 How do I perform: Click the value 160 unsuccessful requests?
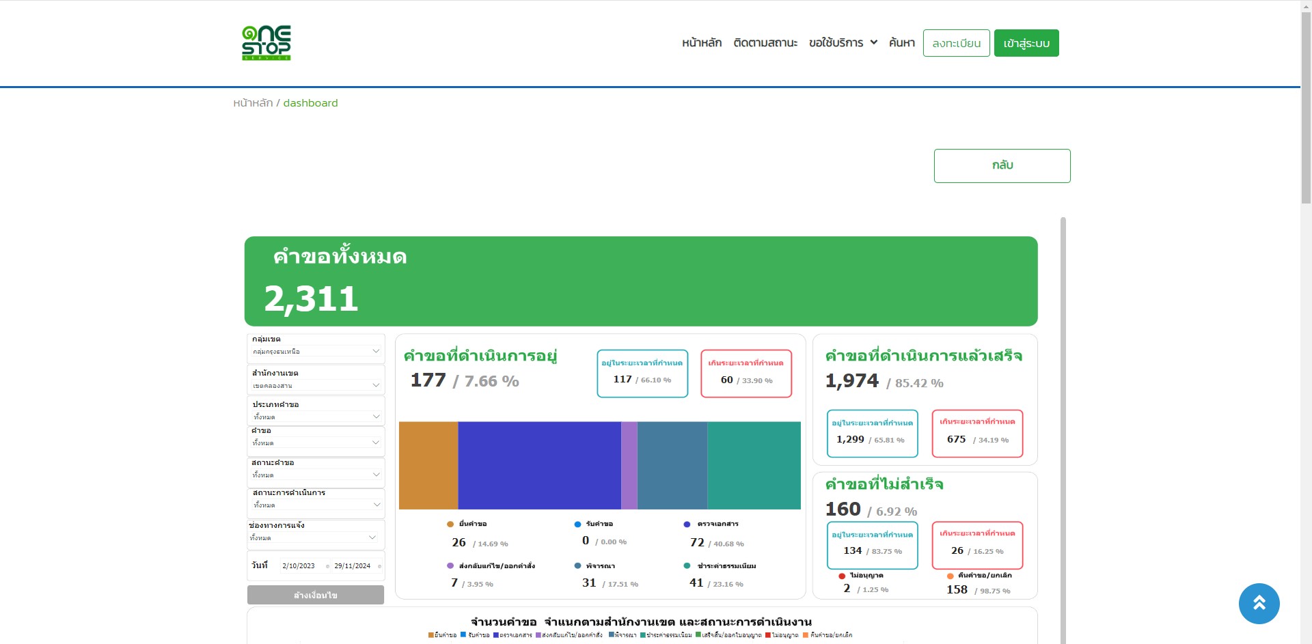tap(843, 509)
